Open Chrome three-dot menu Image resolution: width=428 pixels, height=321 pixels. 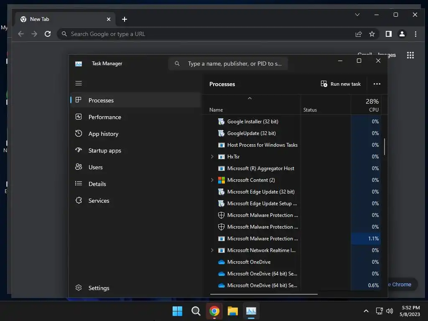pyautogui.click(x=415, y=34)
